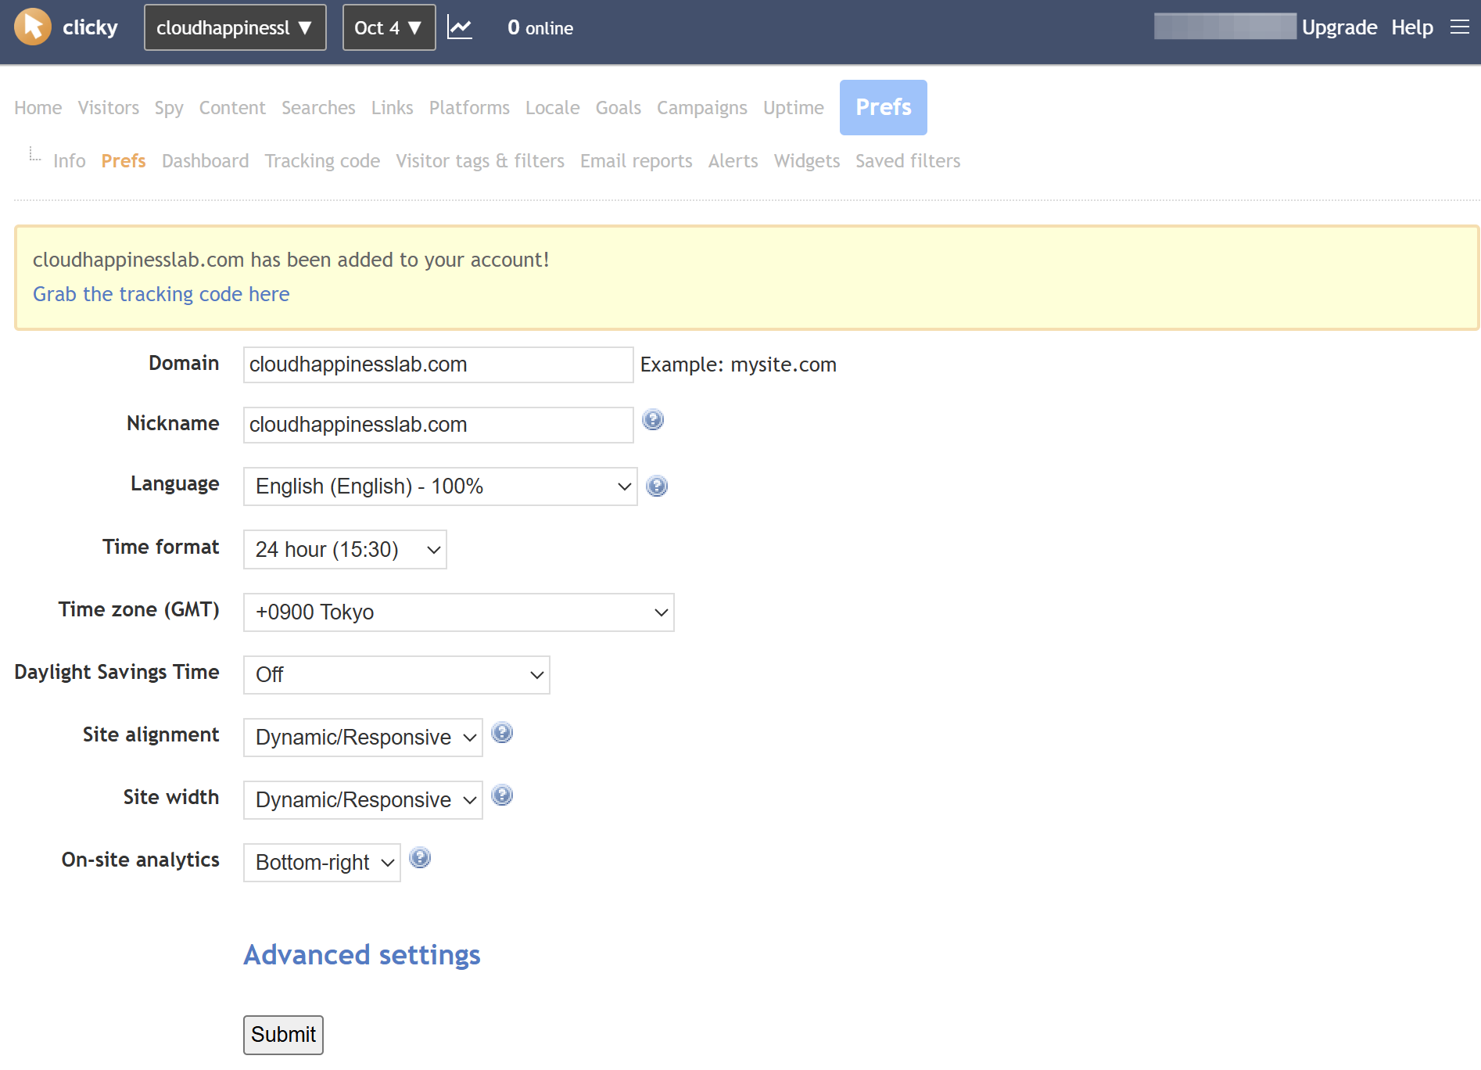Open the cloudhappinessl site selector dropdown
This screenshot has height=1070, width=1481.
click(x=235, y=28)
